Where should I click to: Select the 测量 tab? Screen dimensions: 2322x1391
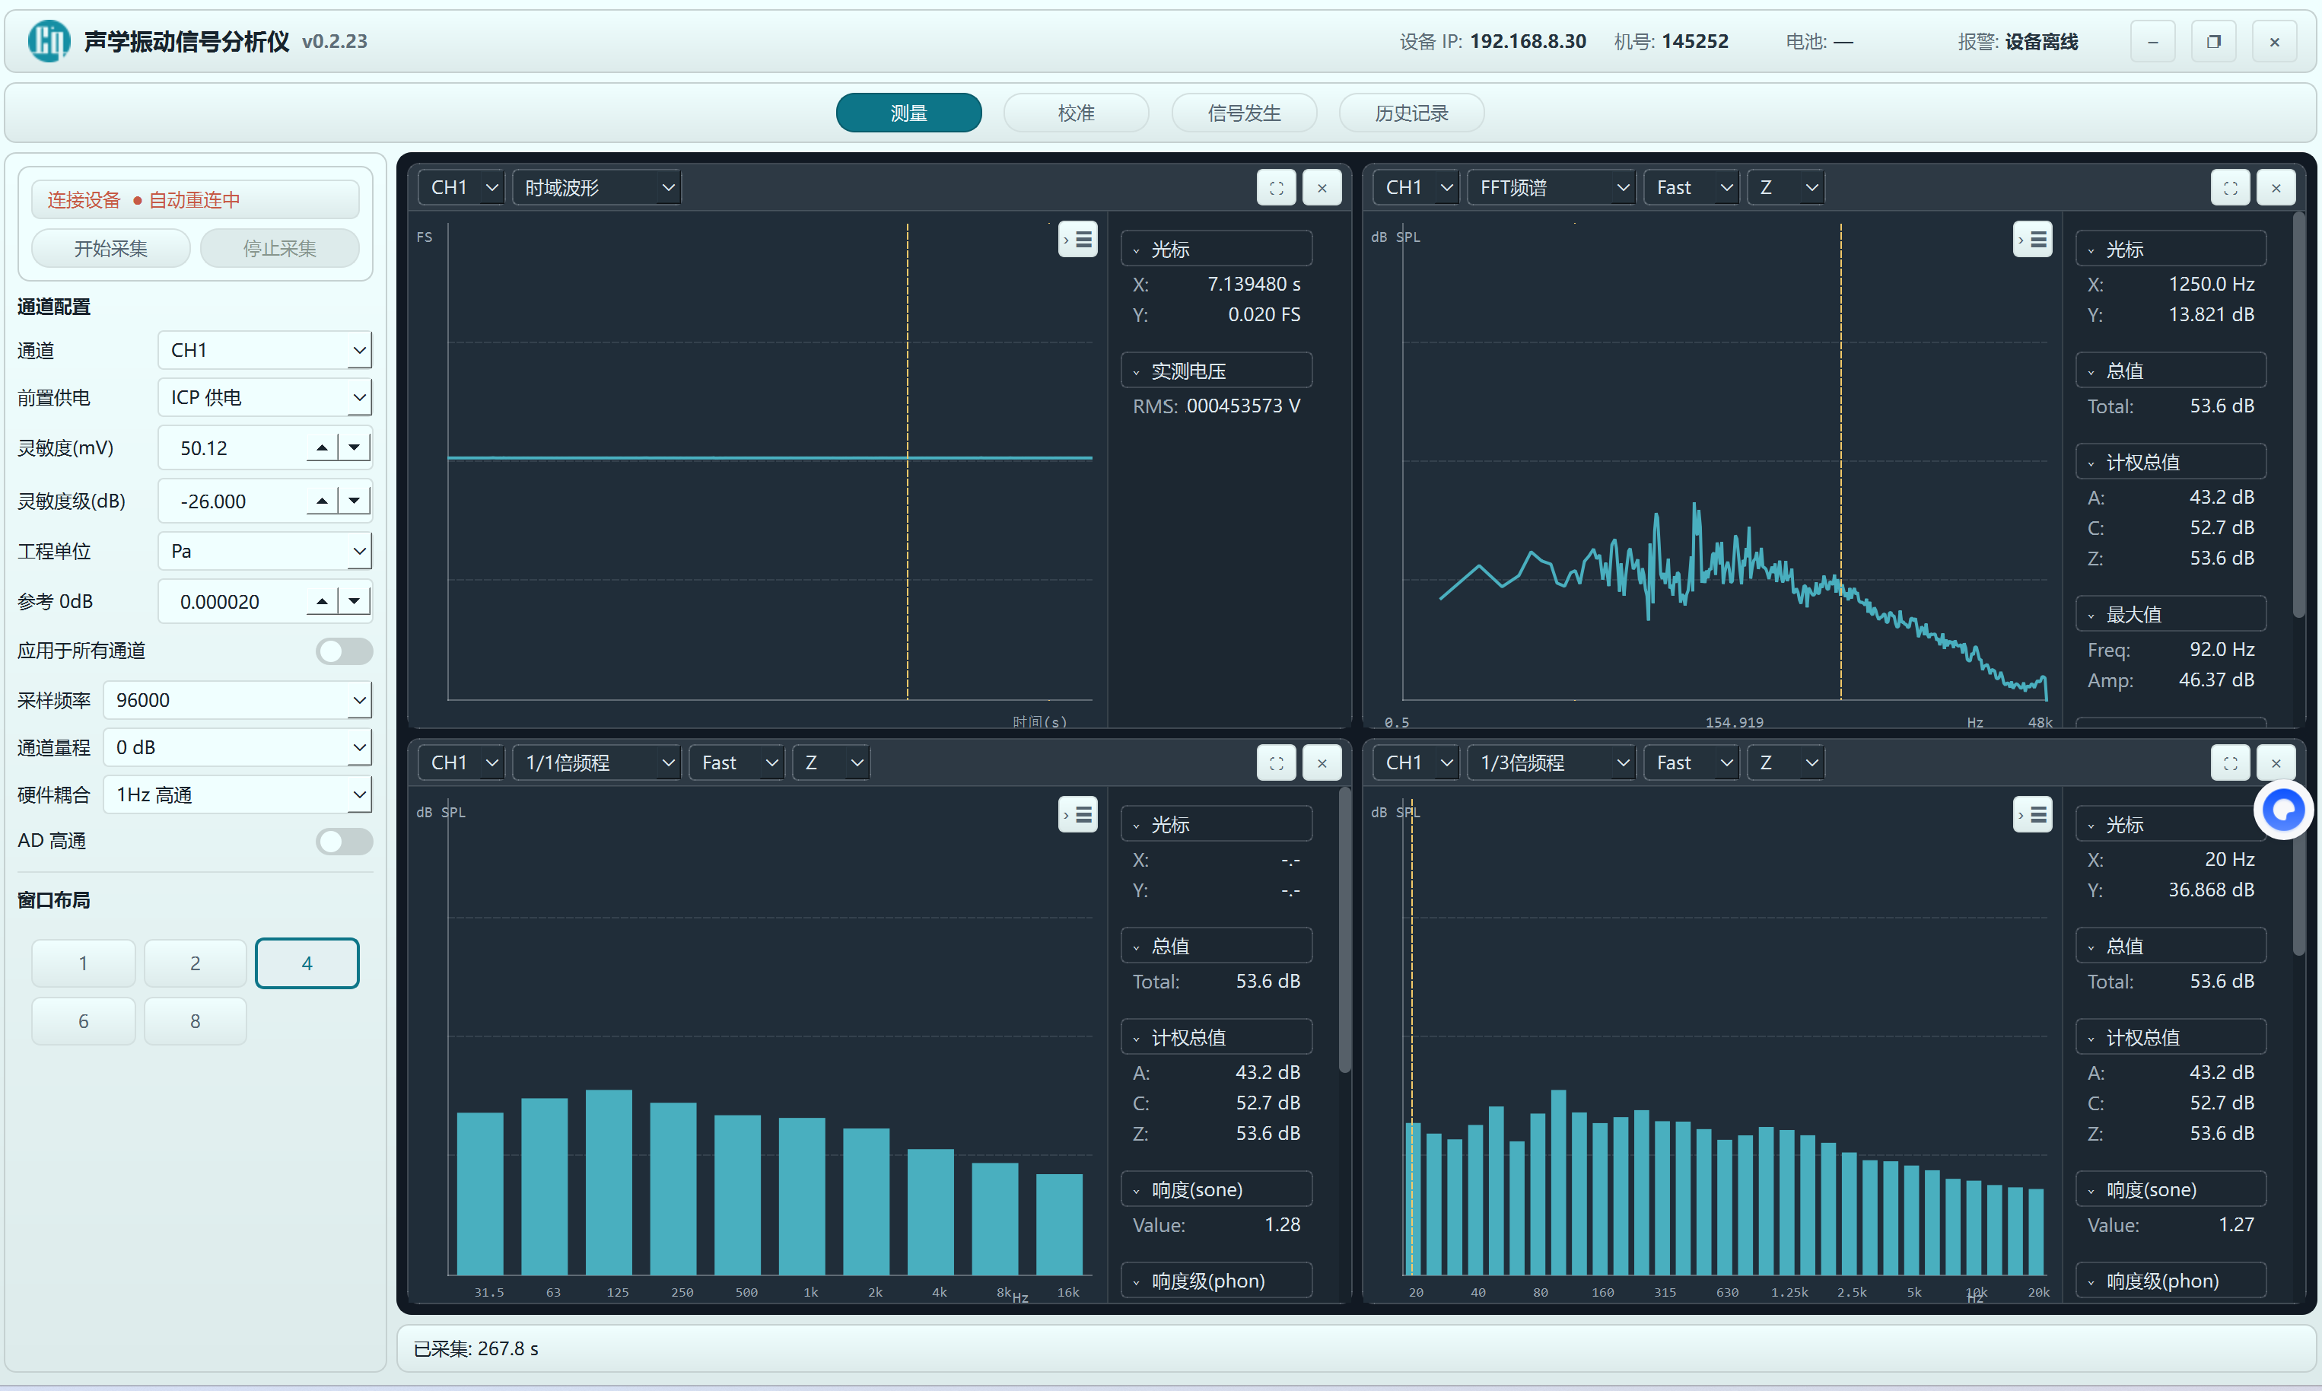908,113
